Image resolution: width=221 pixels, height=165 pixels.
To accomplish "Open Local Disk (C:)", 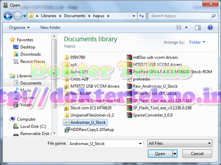I will click(30, 126).
